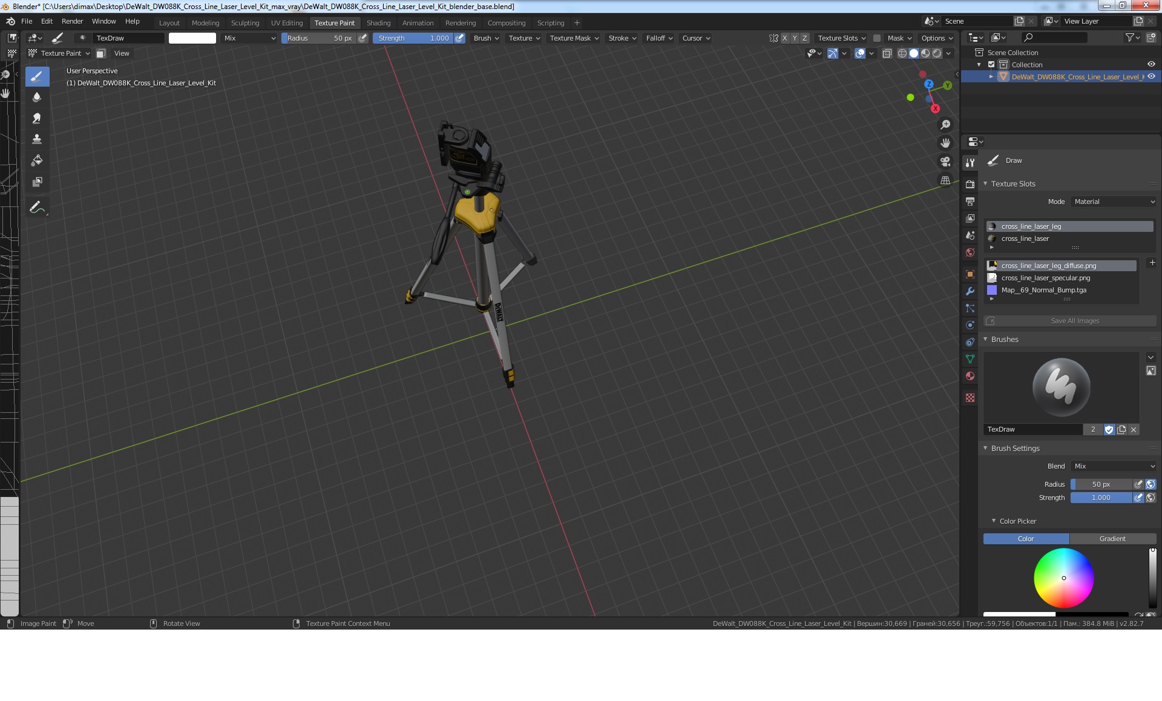
Task: Switch orthographic/perspective view grid icon
Action: pos(945,180)
